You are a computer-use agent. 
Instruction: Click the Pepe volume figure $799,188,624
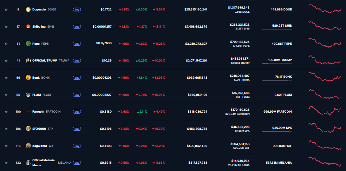(239, 42)
